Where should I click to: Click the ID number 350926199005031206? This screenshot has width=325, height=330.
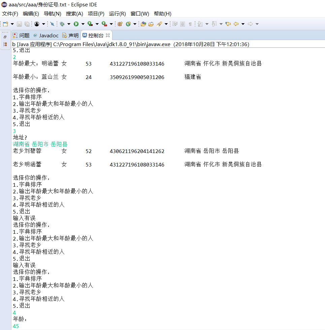[x=137, y=77]
